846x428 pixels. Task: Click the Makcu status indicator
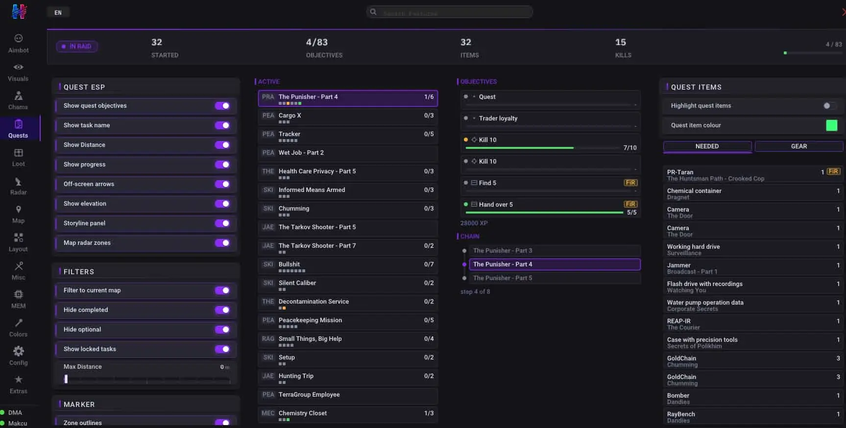click(x=14, y=423)
